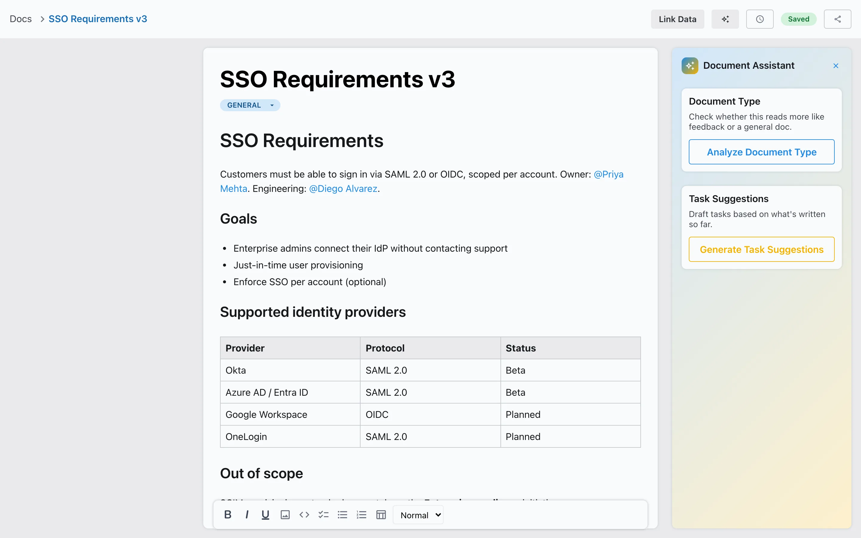Insert a table from toolbar

click(x=381, y=514)
